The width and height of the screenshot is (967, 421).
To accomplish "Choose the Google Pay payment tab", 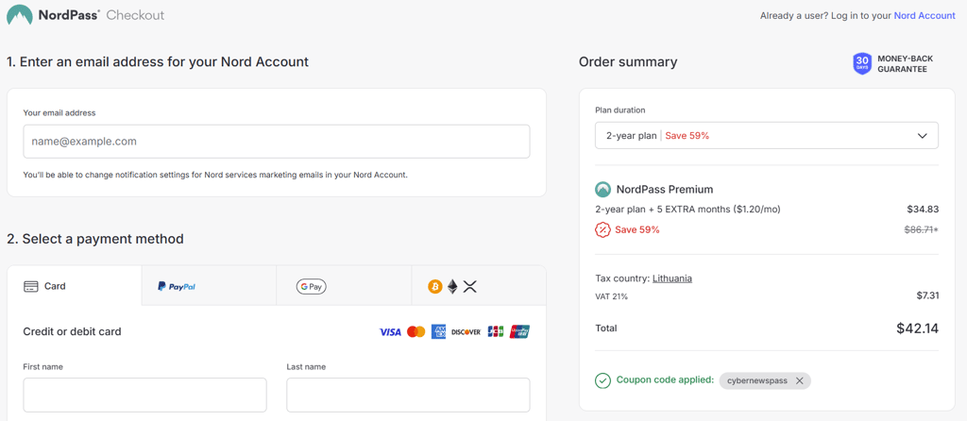I will (344, 286).
